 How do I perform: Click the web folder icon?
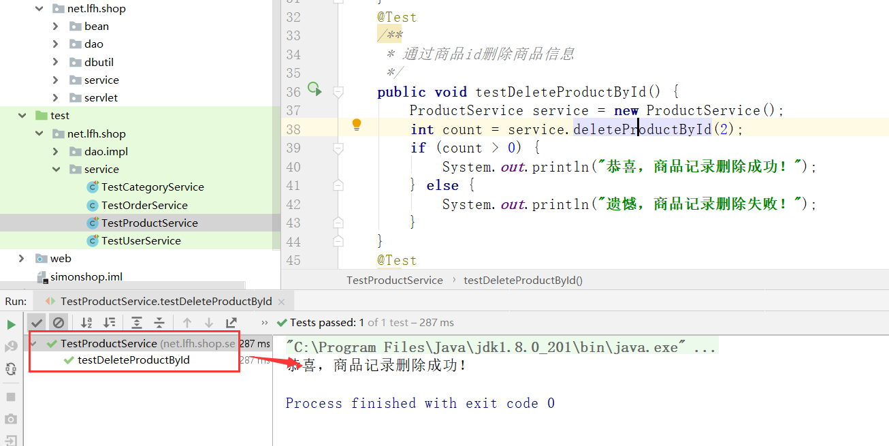tap(42, 258)
